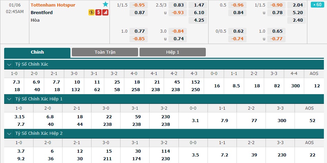Collapse the +60 markets button
This screenshot has width=327, height=163.
[x=317, y=4]
